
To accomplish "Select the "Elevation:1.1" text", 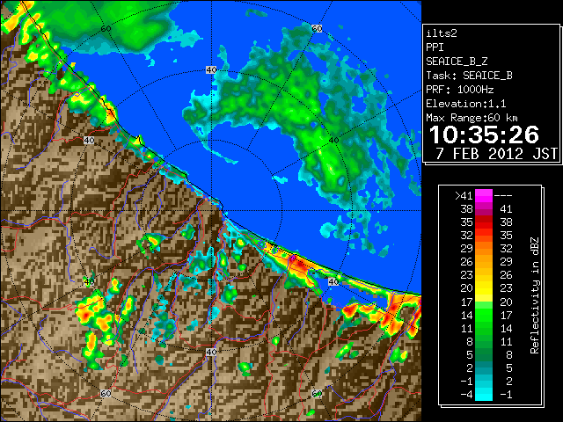I will pyautogui.click(x=466, y=104).
